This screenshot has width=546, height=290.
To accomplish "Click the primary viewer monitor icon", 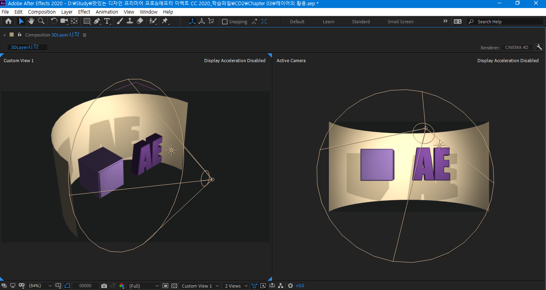I will [13, 286].
